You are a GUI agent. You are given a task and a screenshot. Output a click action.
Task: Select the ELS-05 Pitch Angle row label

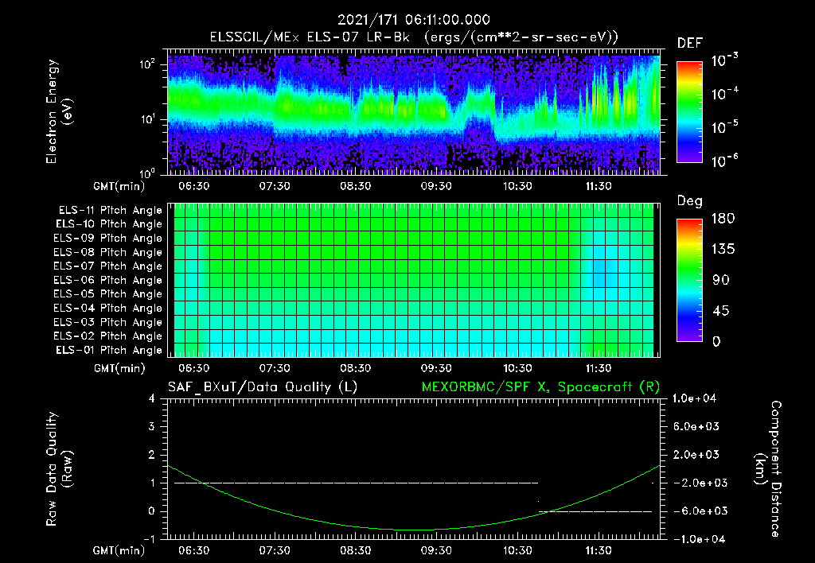(x=108, y=294)
